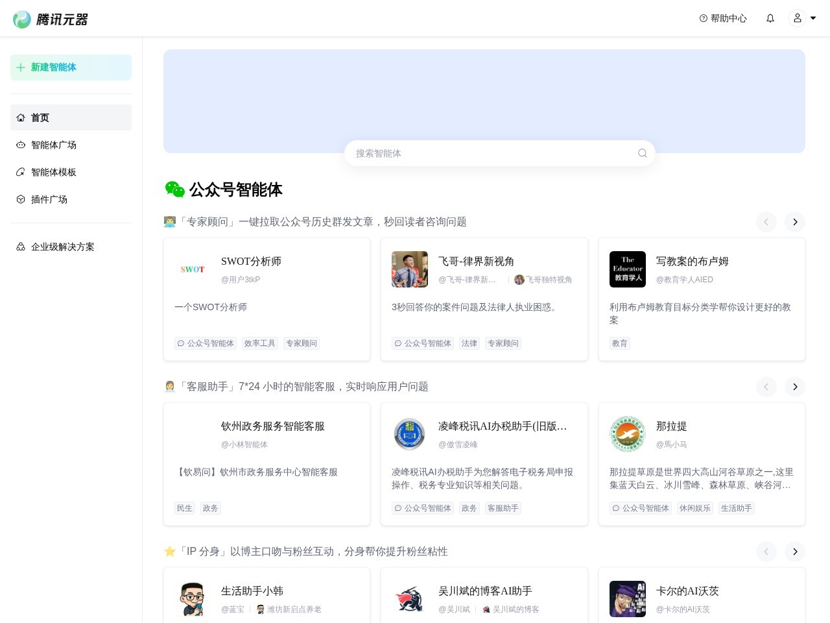Screen dimensions: 830x623
Task: Click the search magnifier icon
Action: click(x=642, y=153)
